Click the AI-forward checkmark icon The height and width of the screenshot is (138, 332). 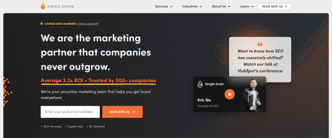pos(87,126)
